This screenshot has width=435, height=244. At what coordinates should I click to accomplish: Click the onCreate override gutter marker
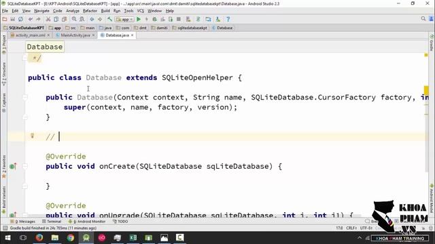click(x=13, y=166)
